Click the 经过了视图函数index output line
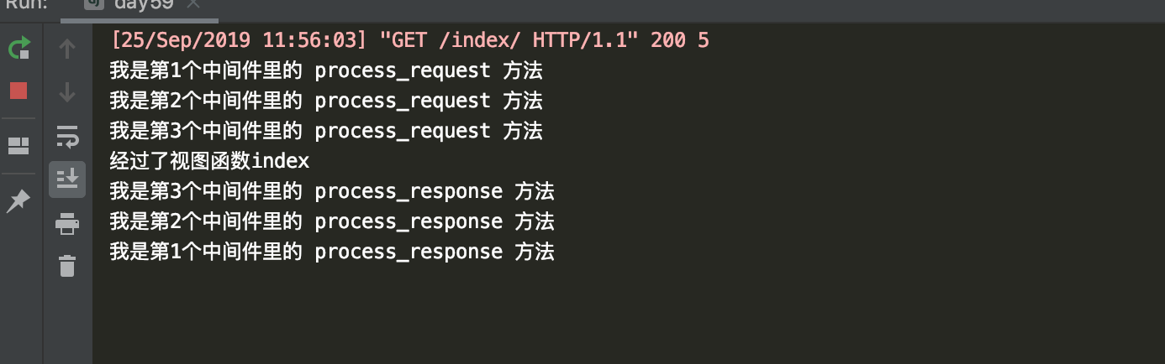 coord(209,161)
